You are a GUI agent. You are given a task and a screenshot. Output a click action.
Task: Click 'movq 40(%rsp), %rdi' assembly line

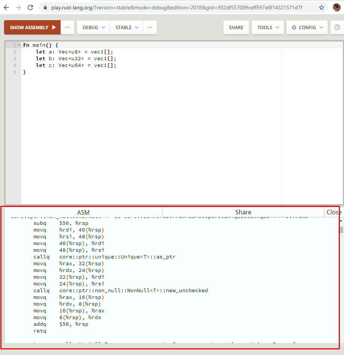click(x=69, y=244)
